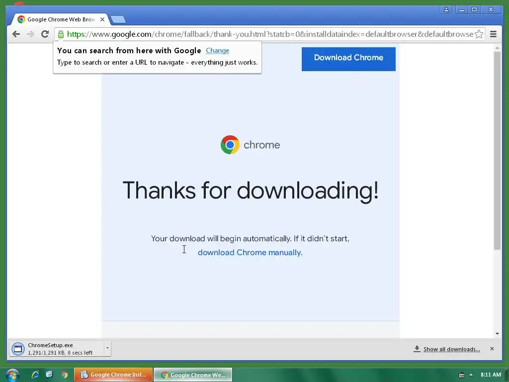Click the forward navigation arrow
This screenshot has height=382, width=509.
click(30, 34)
